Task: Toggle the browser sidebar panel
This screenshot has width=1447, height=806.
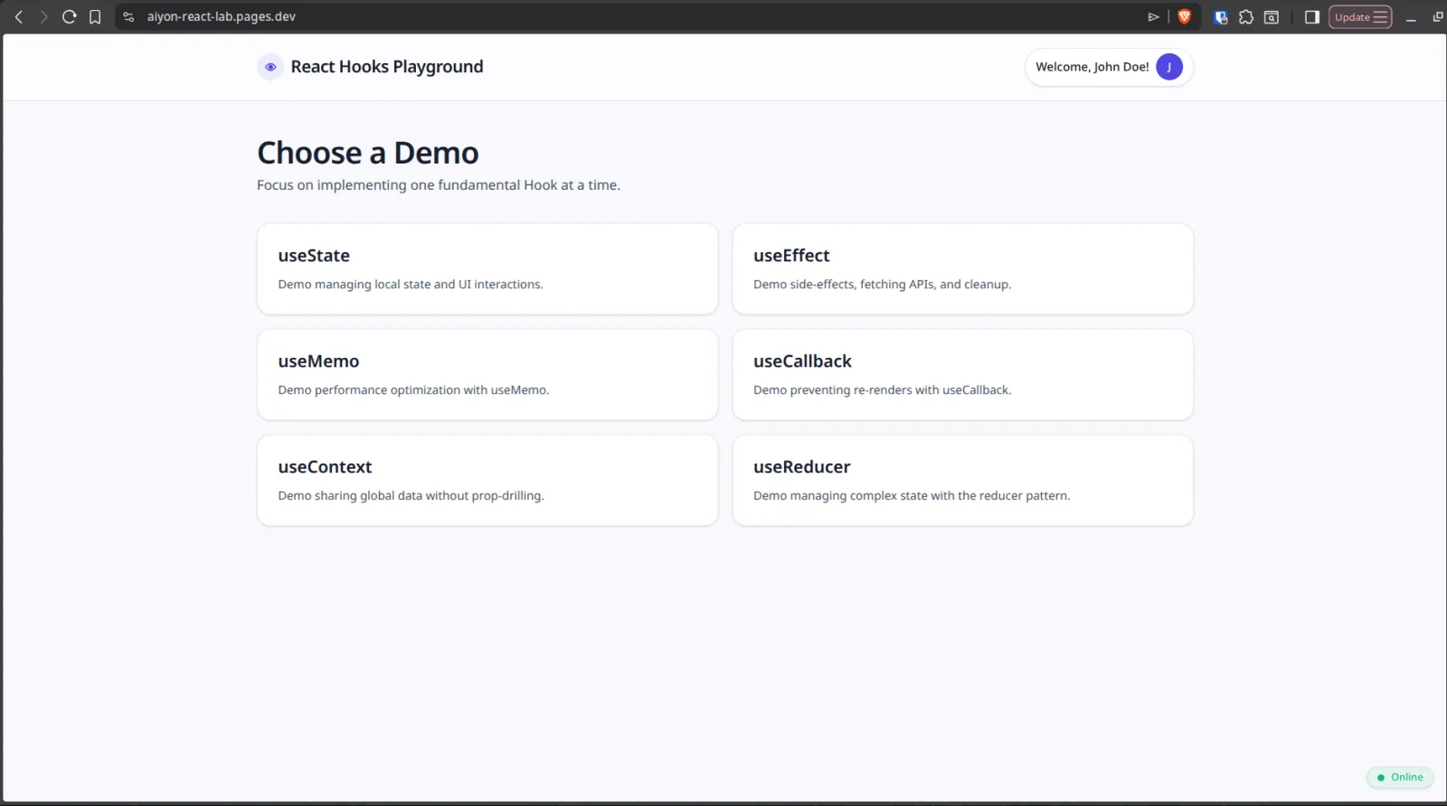Action: point(1312,17)
